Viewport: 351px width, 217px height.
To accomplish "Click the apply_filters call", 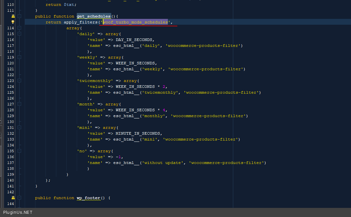I will pos(81,22).
